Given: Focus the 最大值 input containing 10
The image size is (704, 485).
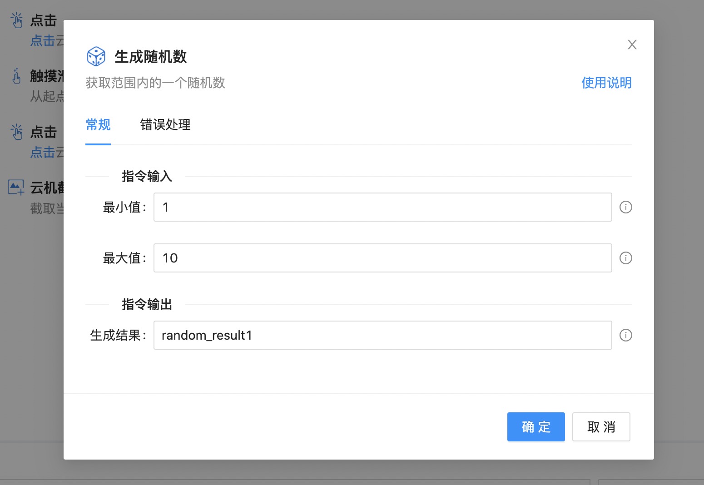Looking at the screenshot, I should (382, 258).
